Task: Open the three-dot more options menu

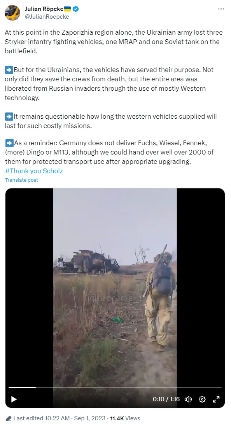Action: 221,9
